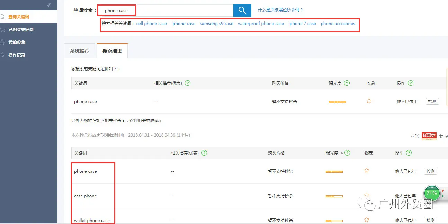Screen dimensions: 448x224
Task: Click exposure bar of phone case in recommended table
Action: 334,171
